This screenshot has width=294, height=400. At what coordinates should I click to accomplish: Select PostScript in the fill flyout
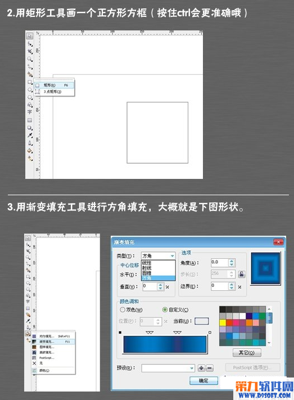point(53,358)
